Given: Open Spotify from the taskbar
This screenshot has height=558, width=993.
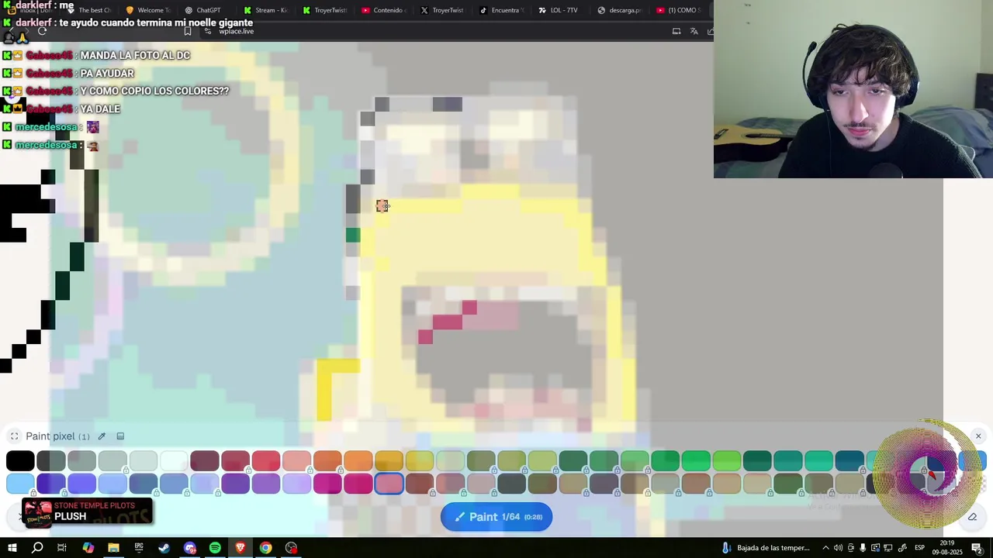Looking at the screenshot, I should click(x=215, y=548).
